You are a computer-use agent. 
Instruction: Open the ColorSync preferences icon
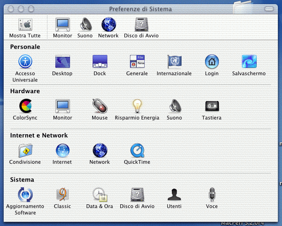click(x=25, y=106)
